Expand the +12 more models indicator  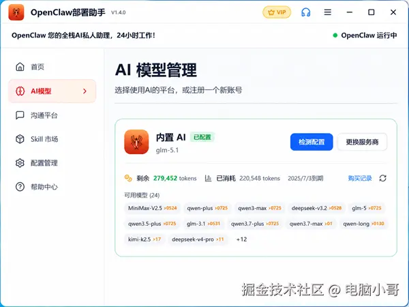(x=241, y=239)
